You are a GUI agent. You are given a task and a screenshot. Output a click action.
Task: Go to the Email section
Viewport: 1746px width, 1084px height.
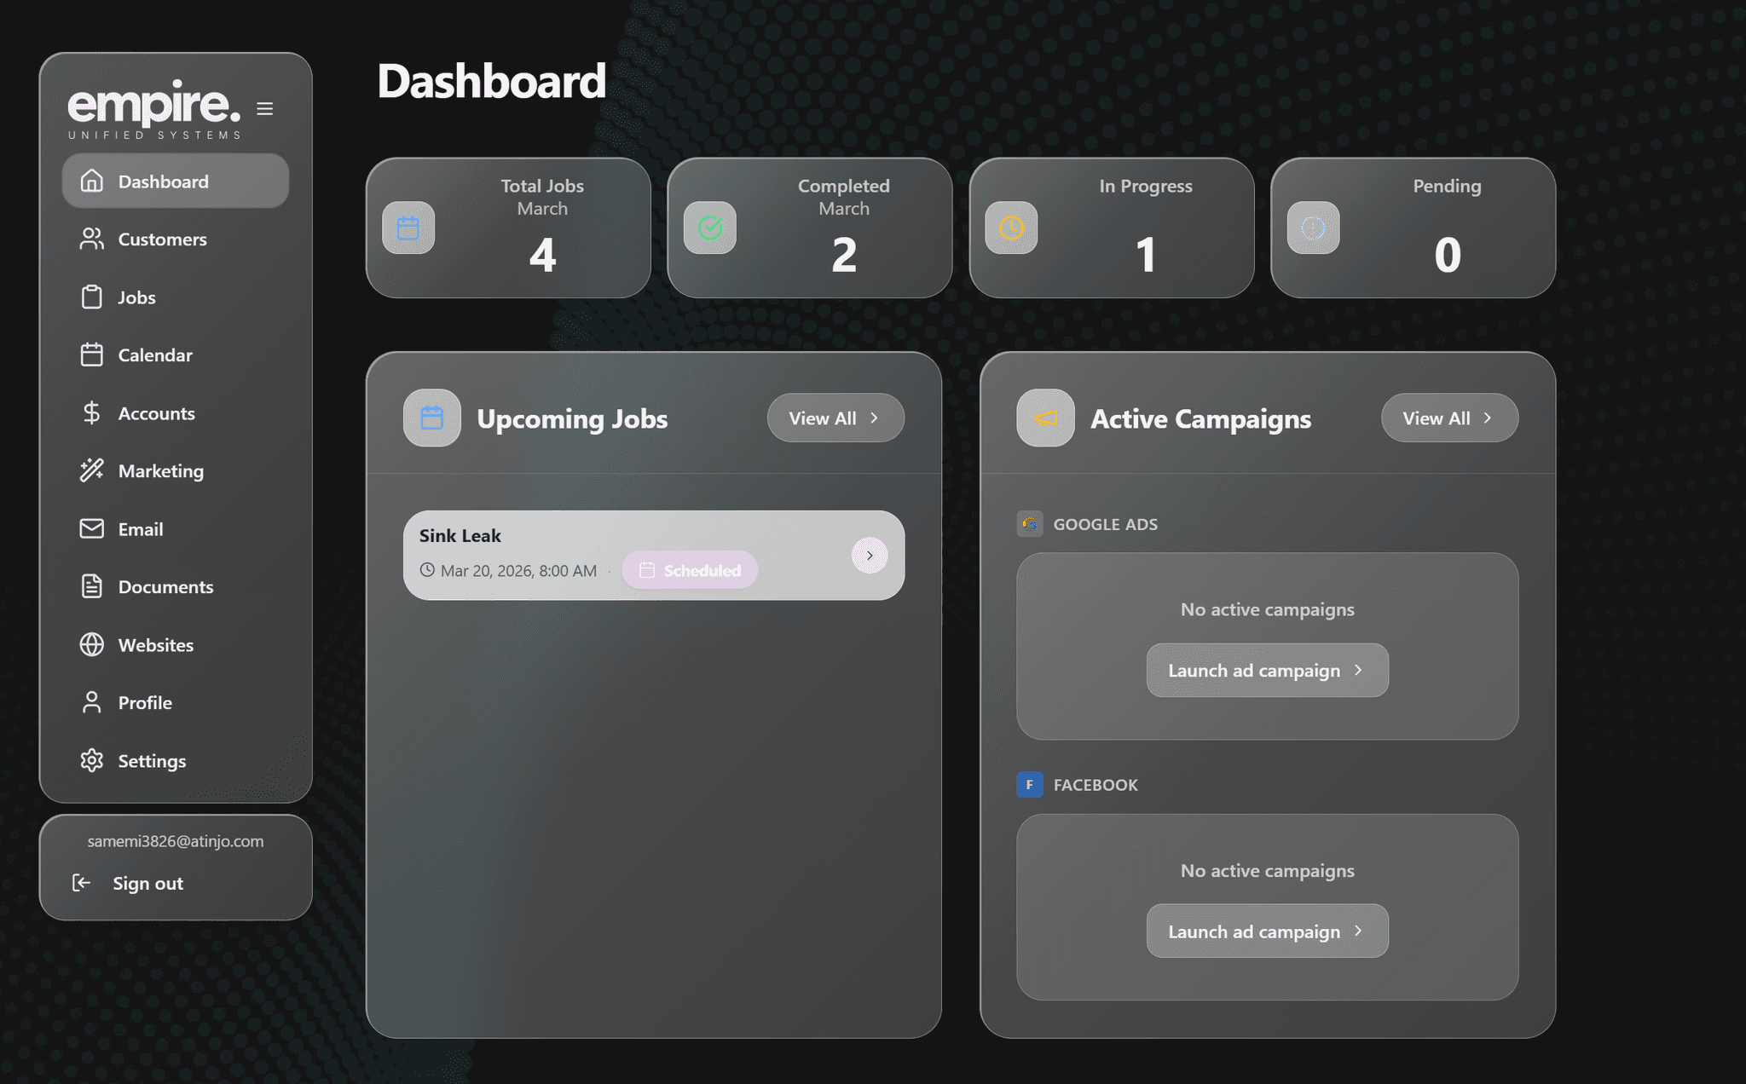click(176, 528)
